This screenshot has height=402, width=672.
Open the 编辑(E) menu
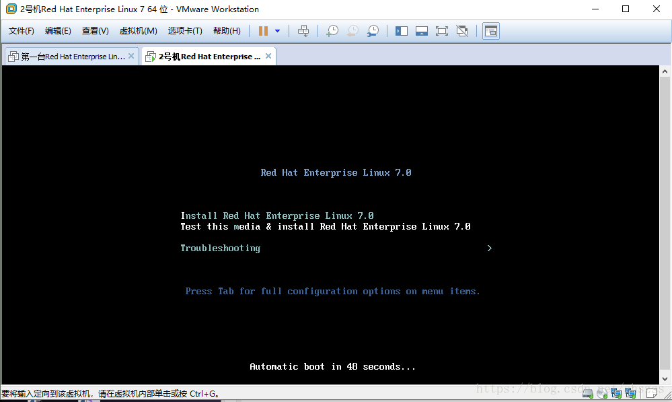click(58, 31)
